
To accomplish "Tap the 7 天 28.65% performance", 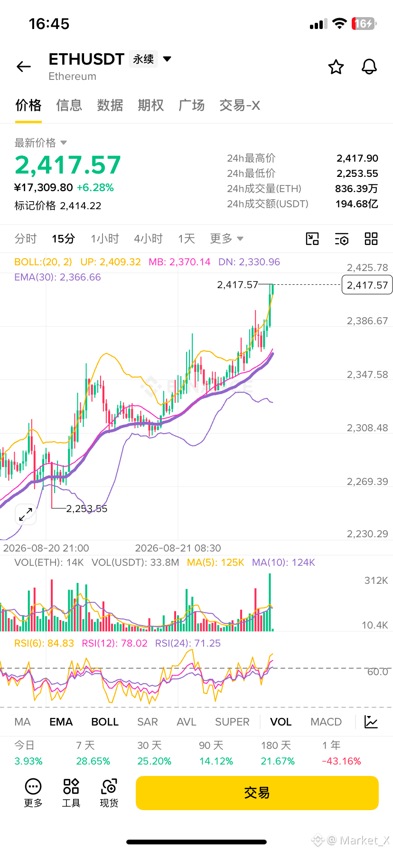I will 93,753.
